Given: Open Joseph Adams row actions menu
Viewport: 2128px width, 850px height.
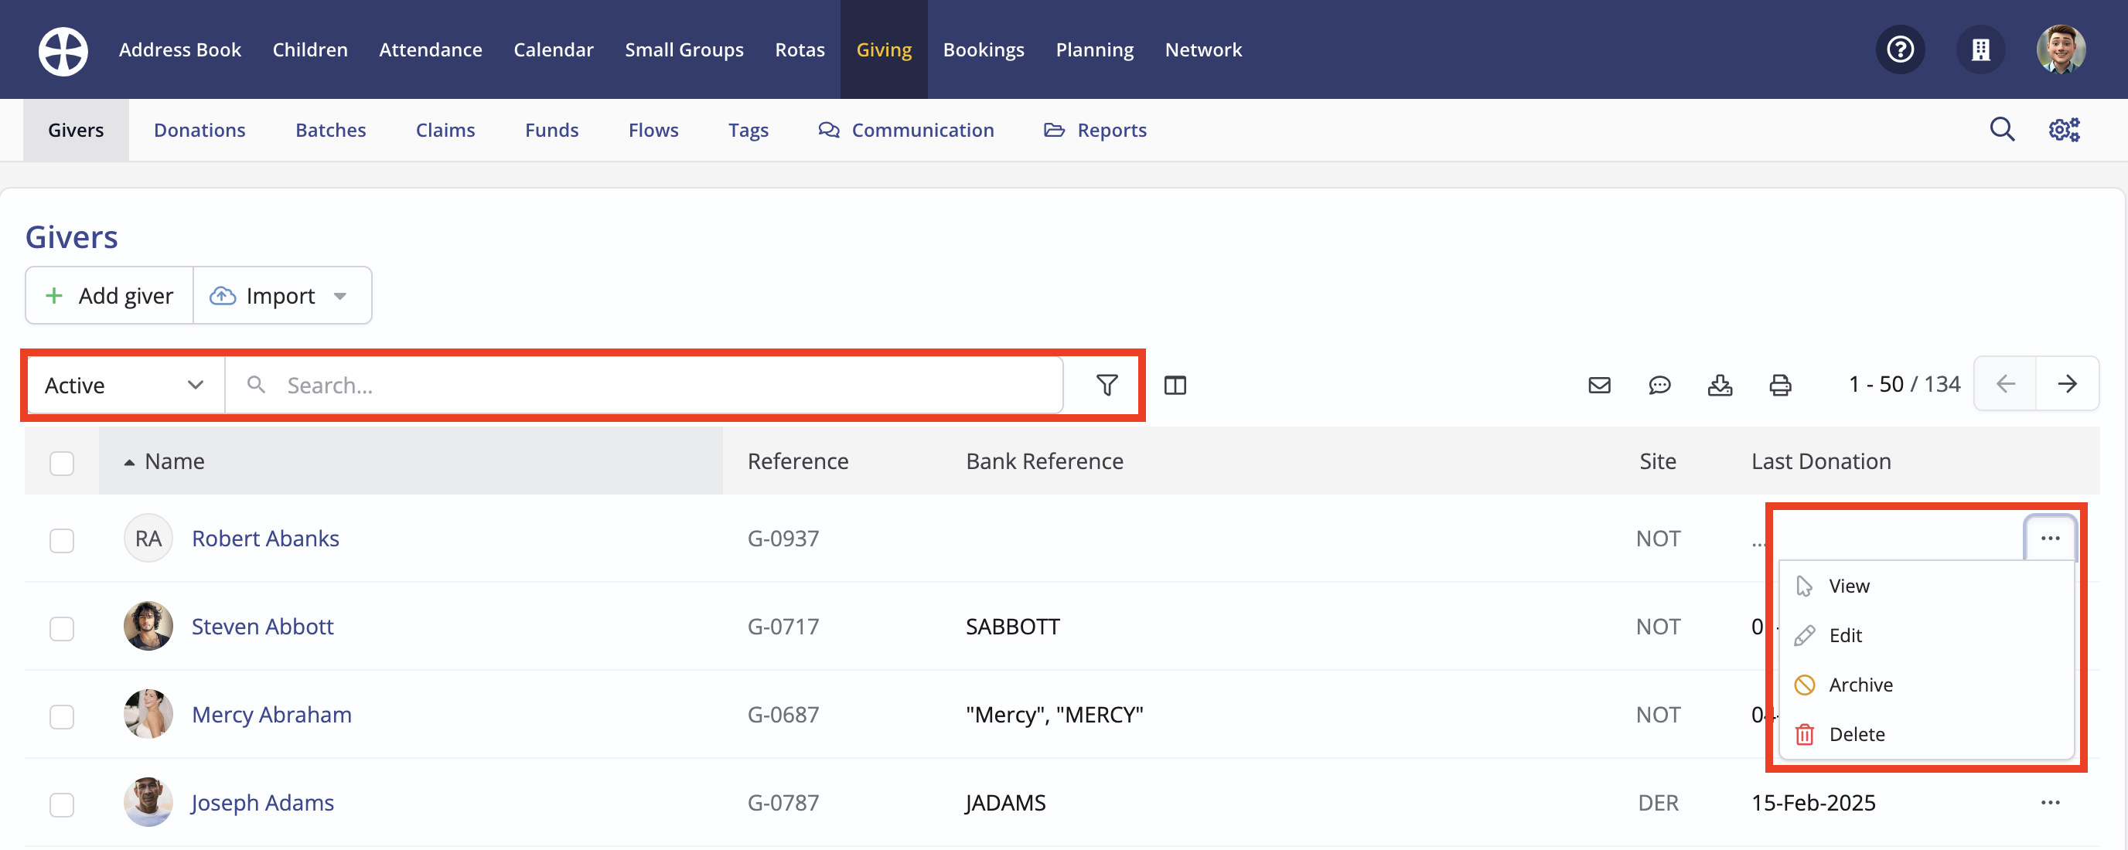Looking at the screenshot, I should coord(2050,802).
